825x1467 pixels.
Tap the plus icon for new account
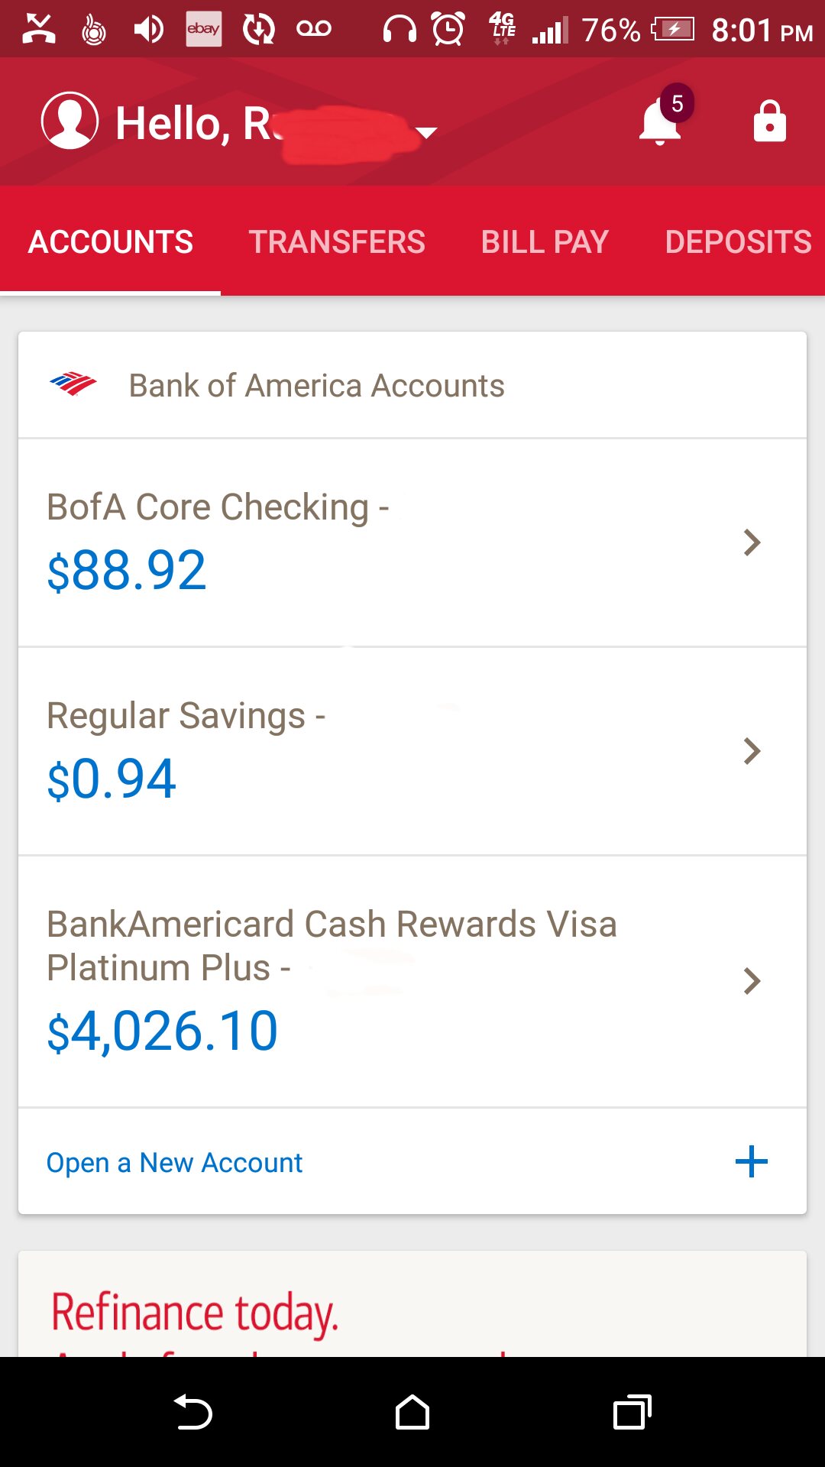coord(751,1161)
